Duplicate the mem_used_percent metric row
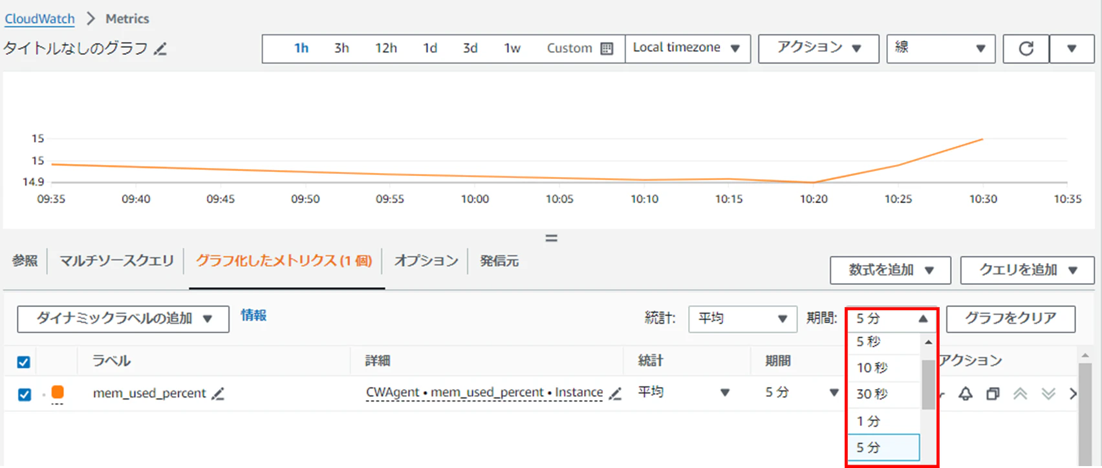1102x468 pixels. point(993,393)
